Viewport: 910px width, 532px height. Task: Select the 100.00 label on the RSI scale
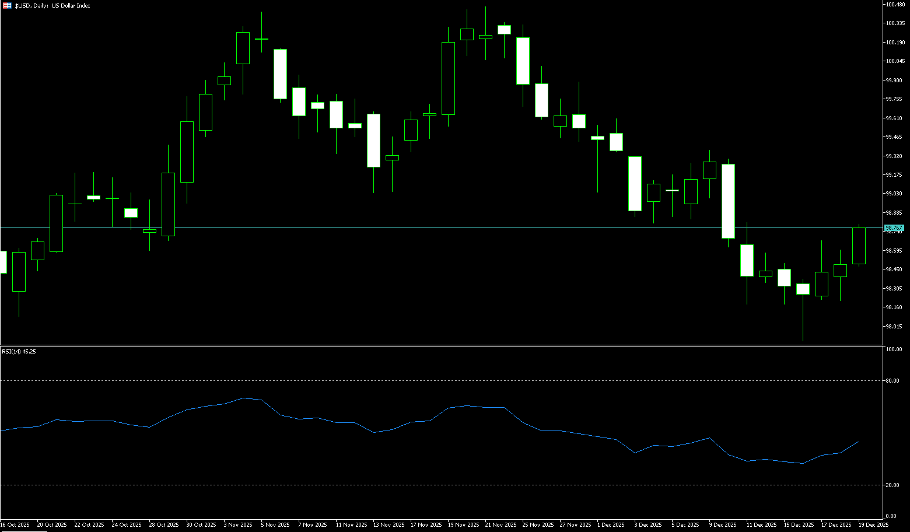[894, 349]
